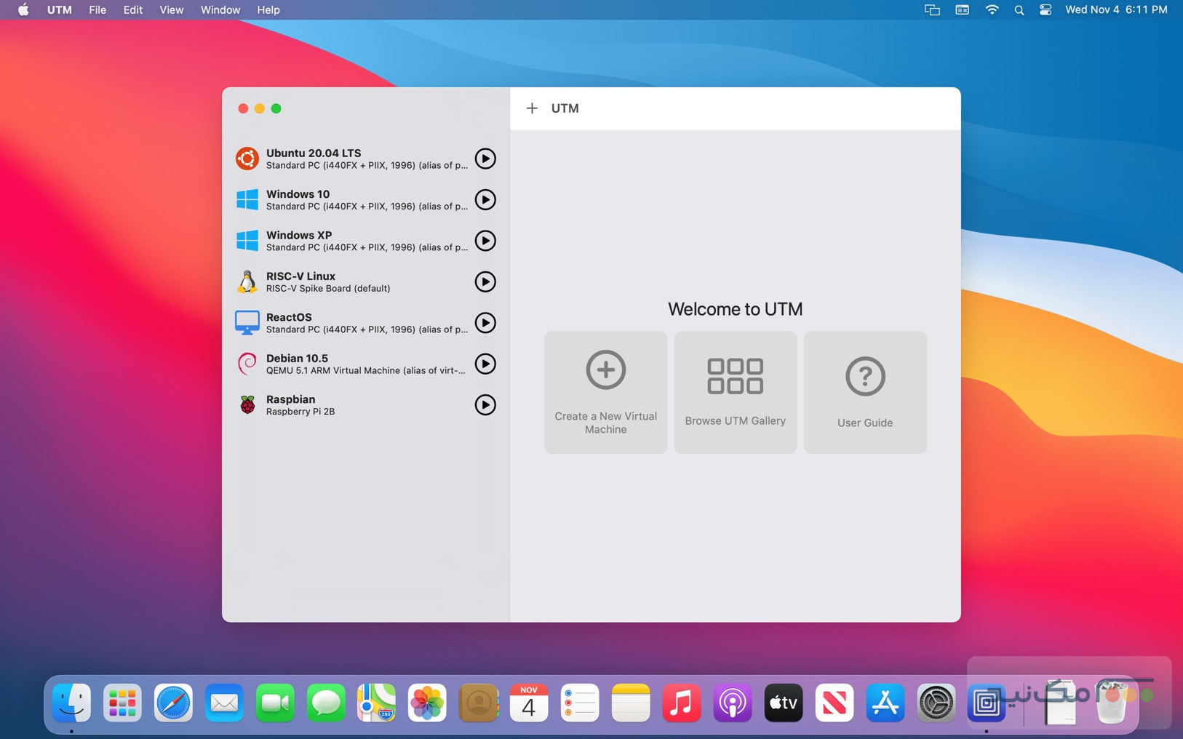Click the ReactOS monitor icon
This screenshot has height=739, width=1183.
(248, 322)
